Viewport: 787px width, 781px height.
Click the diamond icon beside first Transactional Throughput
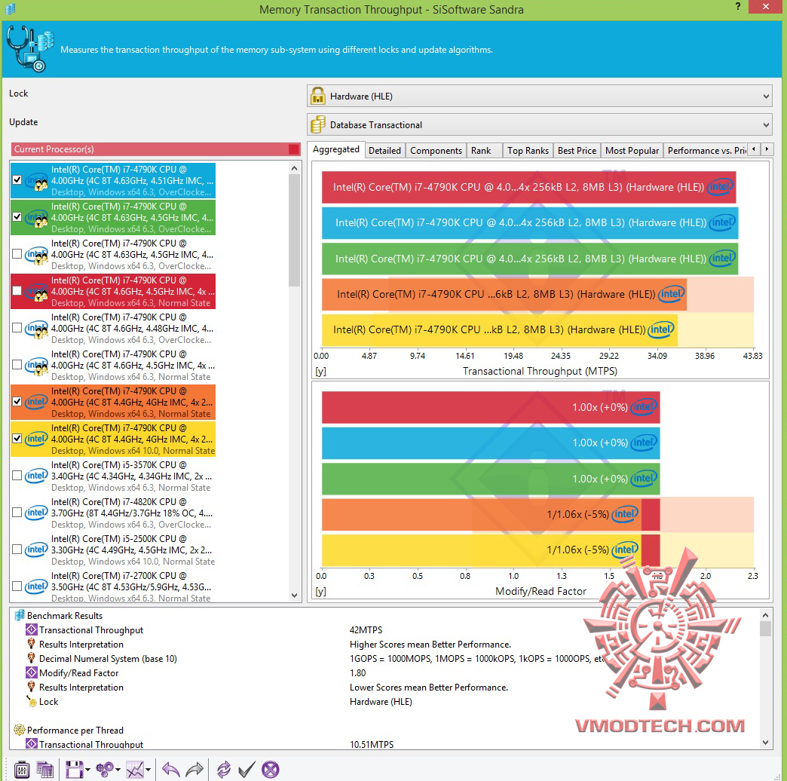(x=32, y=629)
